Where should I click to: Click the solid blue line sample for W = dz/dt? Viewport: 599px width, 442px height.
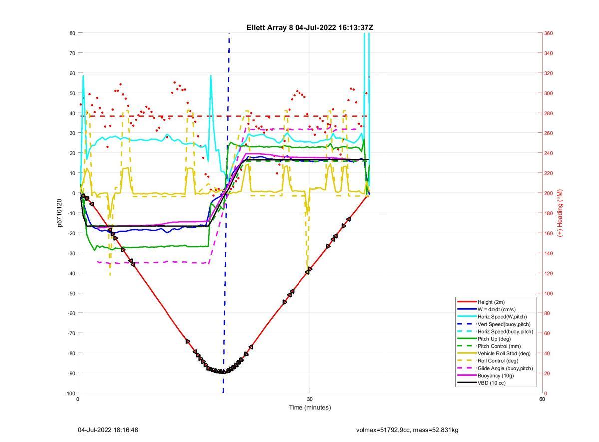click(x=466, y=309)
